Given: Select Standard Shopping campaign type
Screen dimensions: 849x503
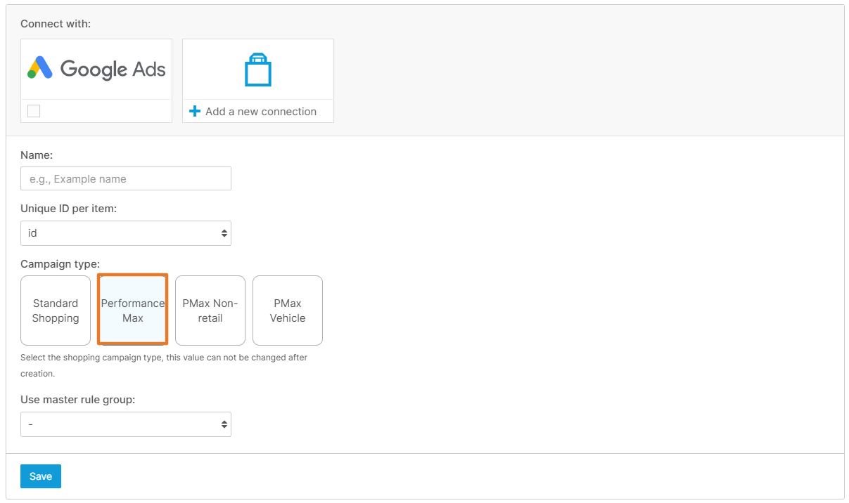Looking at the screenshot, I should [56, 311].
